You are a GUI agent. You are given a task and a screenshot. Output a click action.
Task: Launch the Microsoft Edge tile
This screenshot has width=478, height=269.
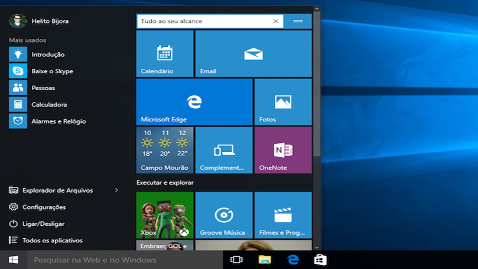pos(194,102)
